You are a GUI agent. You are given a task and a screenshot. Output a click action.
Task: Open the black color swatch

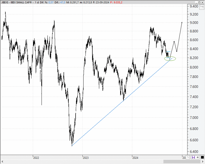[x=202, y=157]
